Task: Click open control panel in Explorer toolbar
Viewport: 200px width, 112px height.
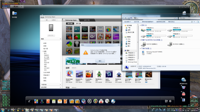Action: pos(171,22)
